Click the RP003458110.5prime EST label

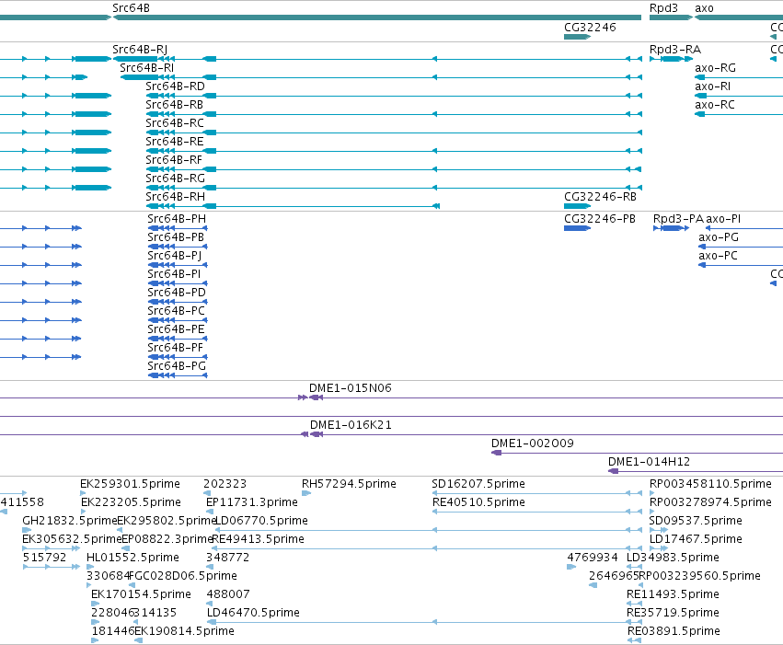[x=710, y=484]
